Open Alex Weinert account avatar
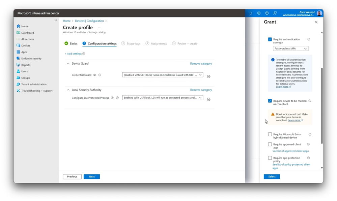This screenshot has width=337, height=201. click(319, 13)
